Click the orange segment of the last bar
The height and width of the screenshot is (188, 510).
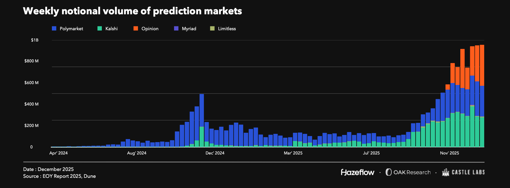click(x=482, y=65)
